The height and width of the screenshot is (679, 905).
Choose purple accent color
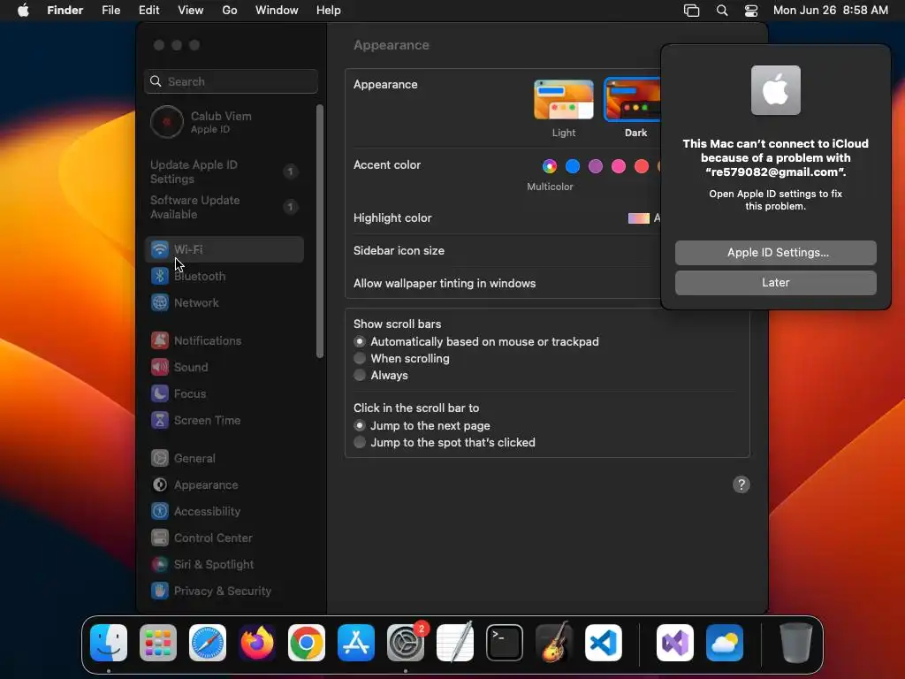pos(596,166)
